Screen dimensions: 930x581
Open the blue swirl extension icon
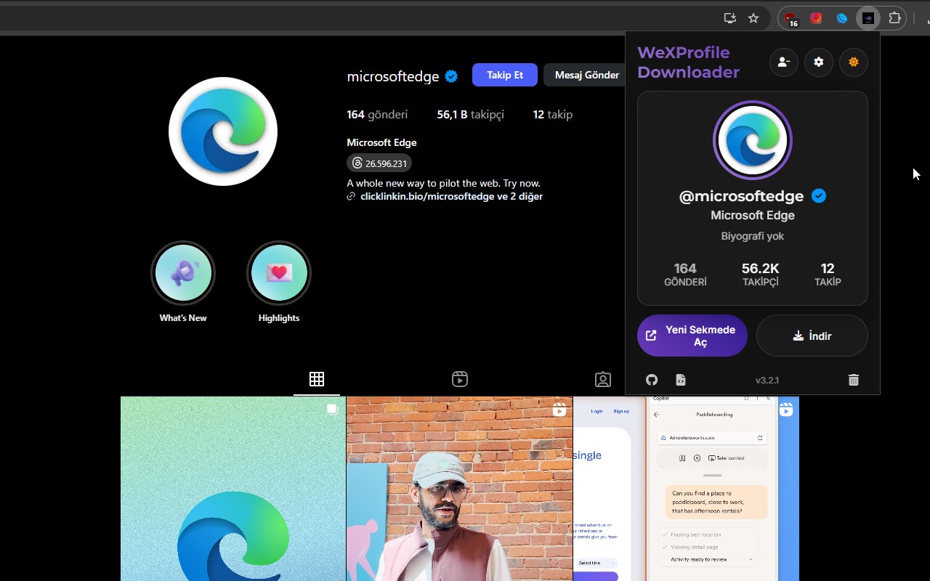point(842,18)
